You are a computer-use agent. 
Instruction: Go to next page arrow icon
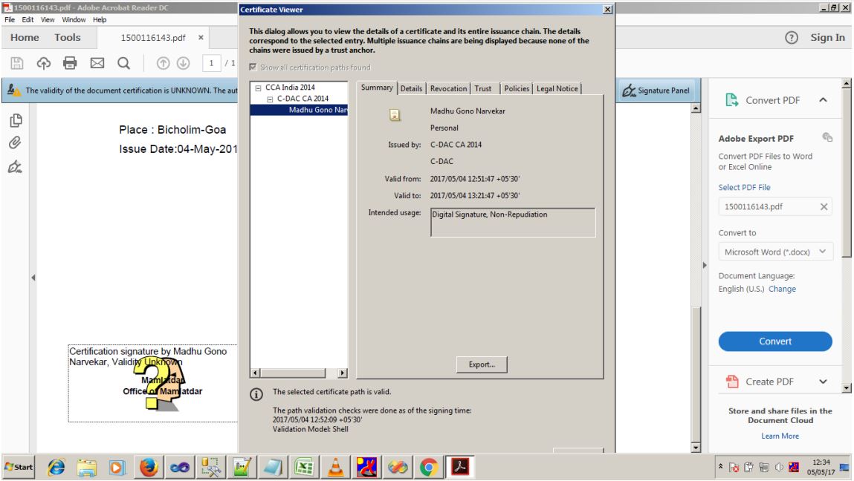tap(183, 63)
